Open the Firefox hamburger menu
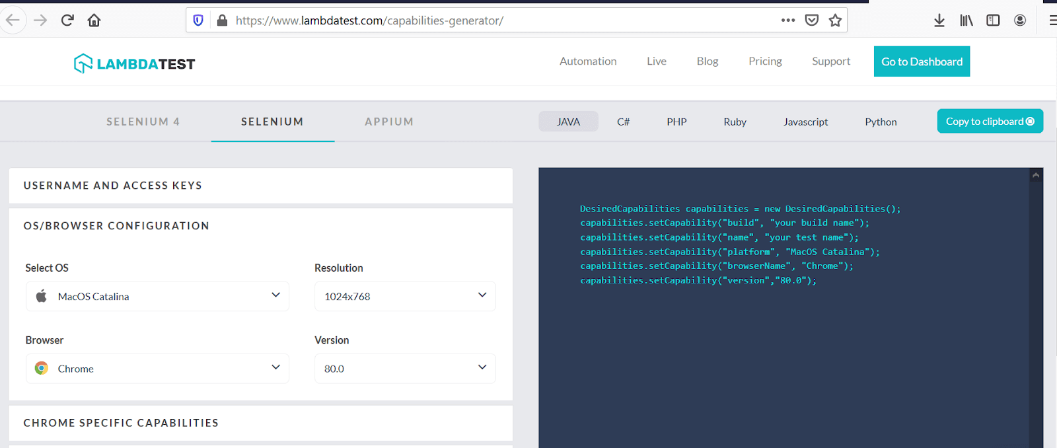The height and width of the screenshot is (448, 1057). (x=1052, y=20)
